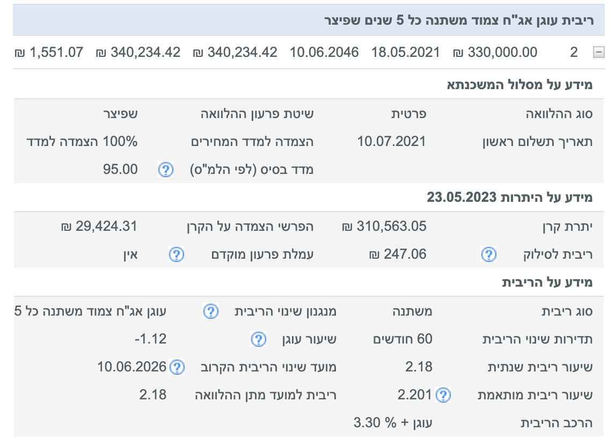Select the יתרת קרן value 310,563.05

pos(384,227)
